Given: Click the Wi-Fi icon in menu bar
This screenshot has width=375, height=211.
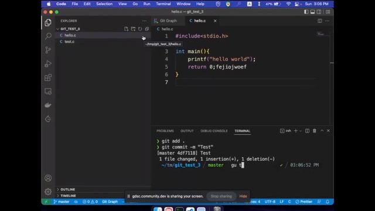Looking at the screenshot, I should [288, 4].
